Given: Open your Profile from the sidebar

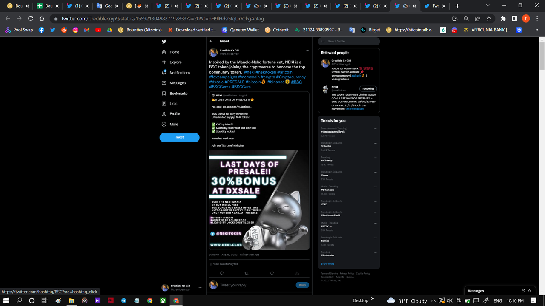Looking at the screenshot, I should [x=174, y=113].
